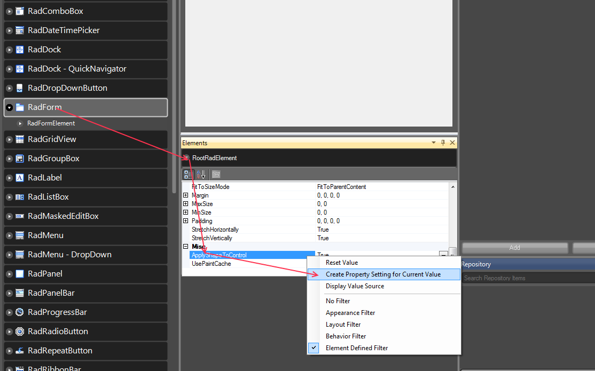Focus the Search Repository Items field

point(528,278)
